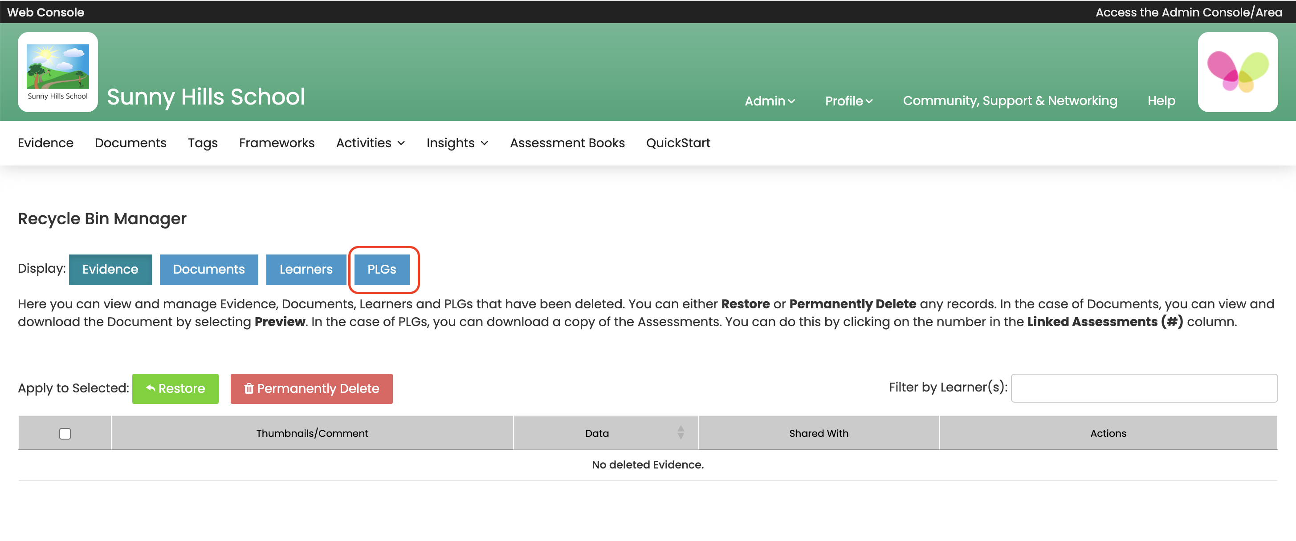The height and width of the screenshot is (541, 1296).
Task: Show deleted Documents in recycle bin
Action: 209,269
